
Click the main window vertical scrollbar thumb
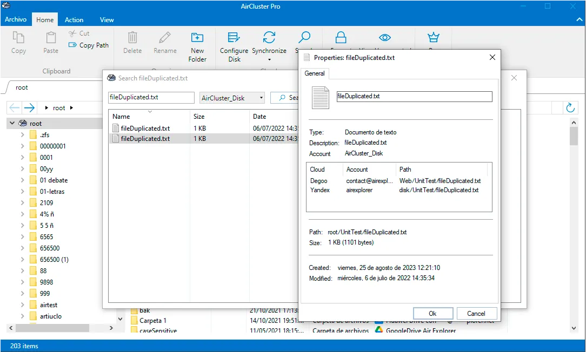click(x=574, y=136)
